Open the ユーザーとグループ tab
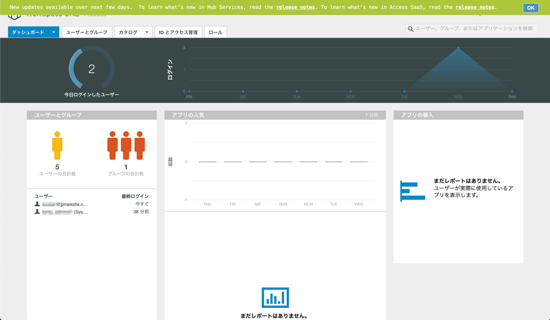The width and height of the screenshot is (550, 320). tap(87, 32)
